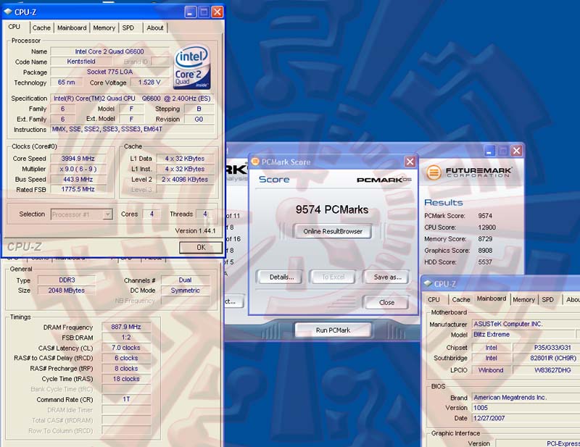Click the Memory Score value 8729
This screenshot has height=447, width=580.
(485, 239)
